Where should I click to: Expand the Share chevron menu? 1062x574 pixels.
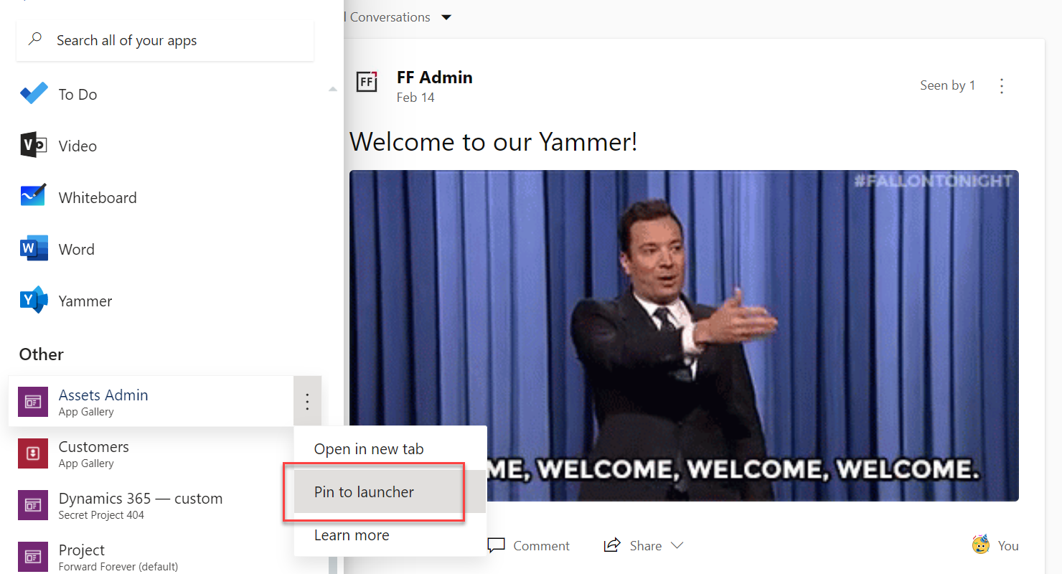coord(677,546)
